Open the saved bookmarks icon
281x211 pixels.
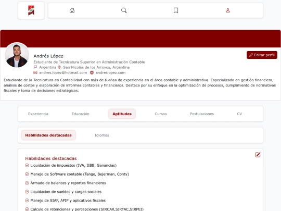[176, 10]
